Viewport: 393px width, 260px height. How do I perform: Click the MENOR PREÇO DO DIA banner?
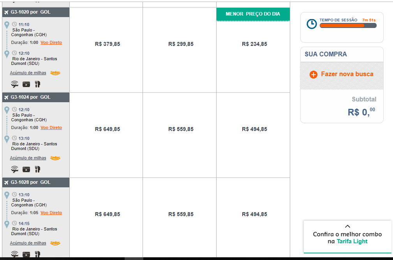[253, 14]
